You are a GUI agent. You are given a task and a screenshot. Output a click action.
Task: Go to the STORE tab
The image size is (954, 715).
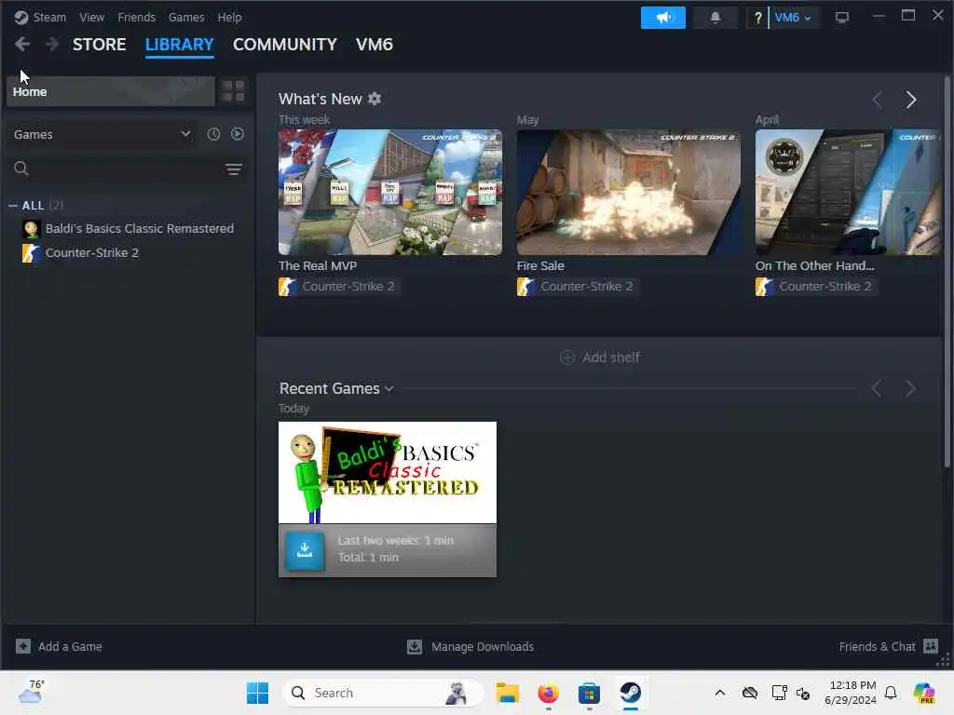(99, 45)
